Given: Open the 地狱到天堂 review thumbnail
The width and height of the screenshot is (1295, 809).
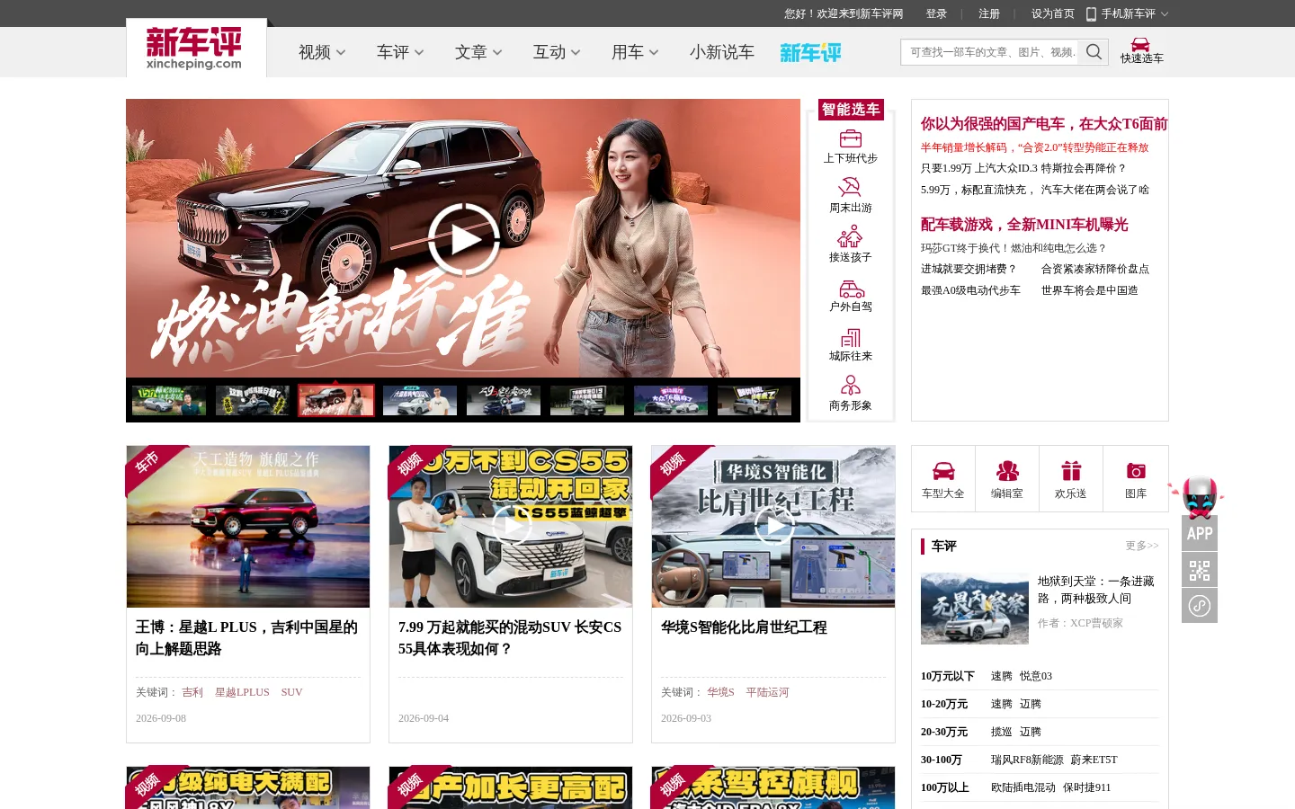Looking at the screenshot, I should point(974,609).
